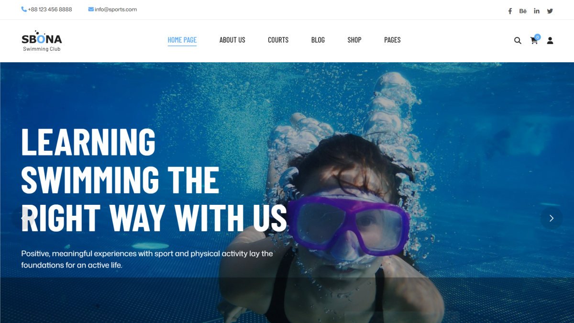View the shopping cart icon

point(534,41)
